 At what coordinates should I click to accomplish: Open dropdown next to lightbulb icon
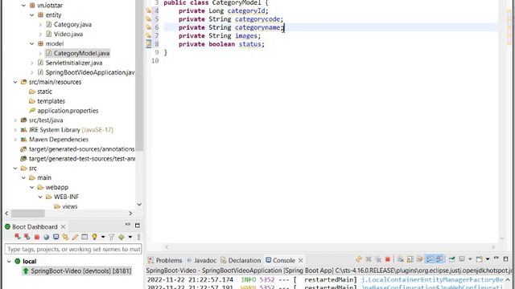tap(103, 237)
